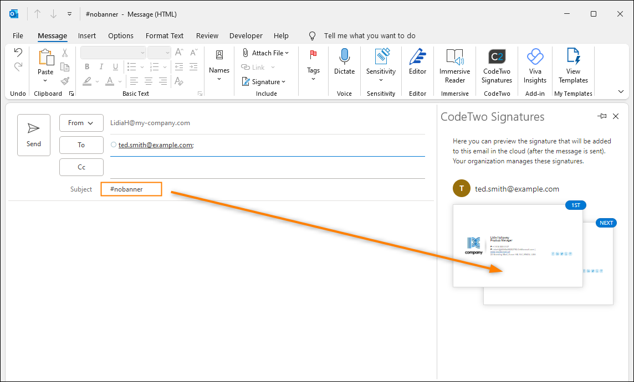Open the font size combo box
Image resolution: width=634 pixels, height=382 pixels.
pyautogui.click(x=159, y=53)
